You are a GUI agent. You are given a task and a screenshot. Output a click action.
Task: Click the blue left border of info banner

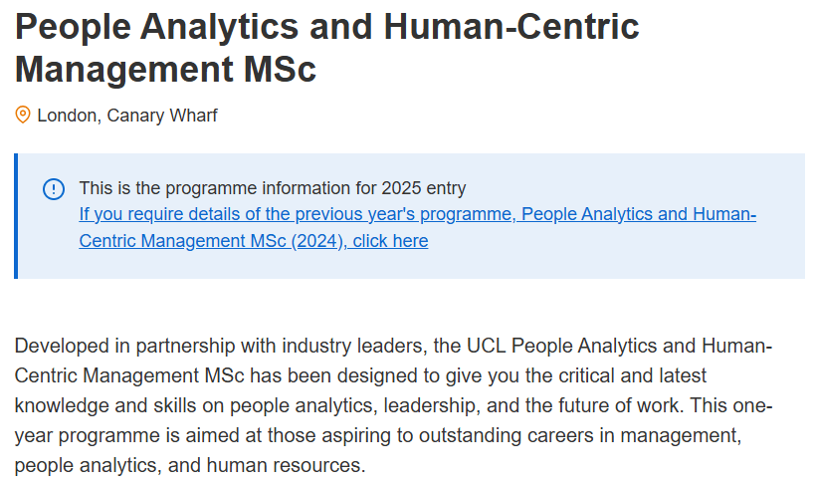click(x=16, y=216)
